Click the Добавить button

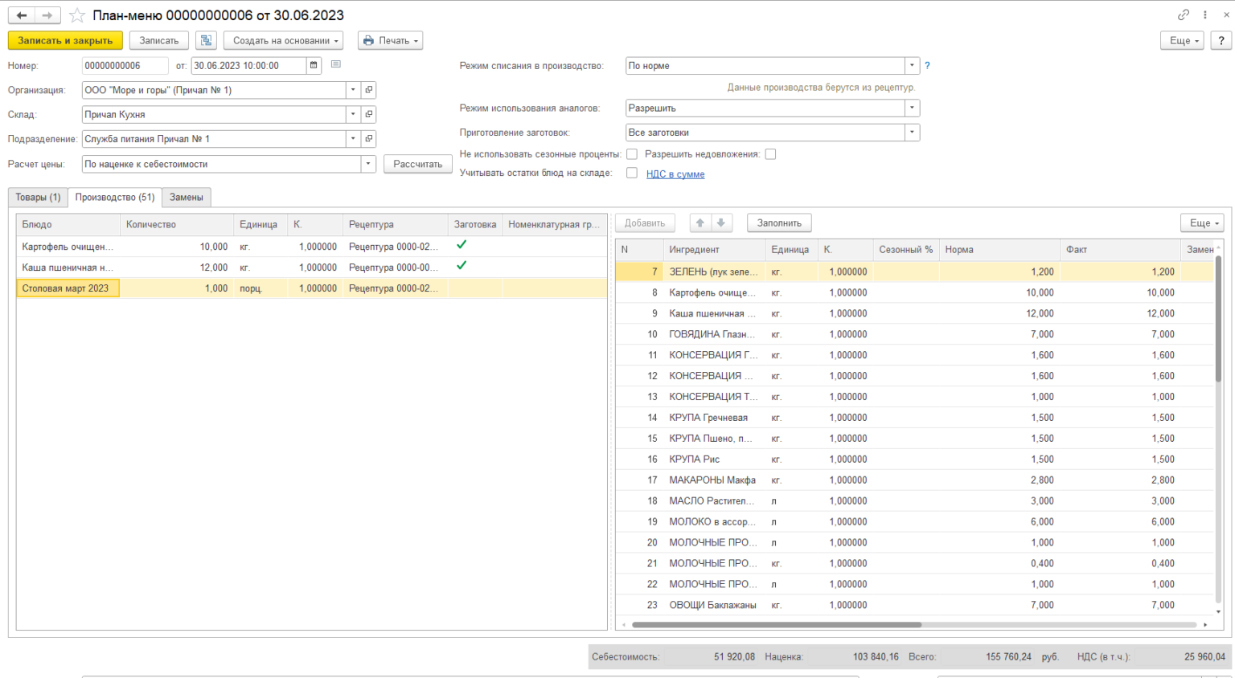(645, 223)
